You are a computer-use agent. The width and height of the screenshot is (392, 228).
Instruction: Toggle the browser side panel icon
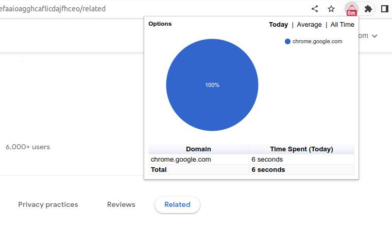pos(384,9)
